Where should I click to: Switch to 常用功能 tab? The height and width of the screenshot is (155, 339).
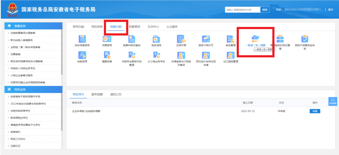(x=78, y=27)
